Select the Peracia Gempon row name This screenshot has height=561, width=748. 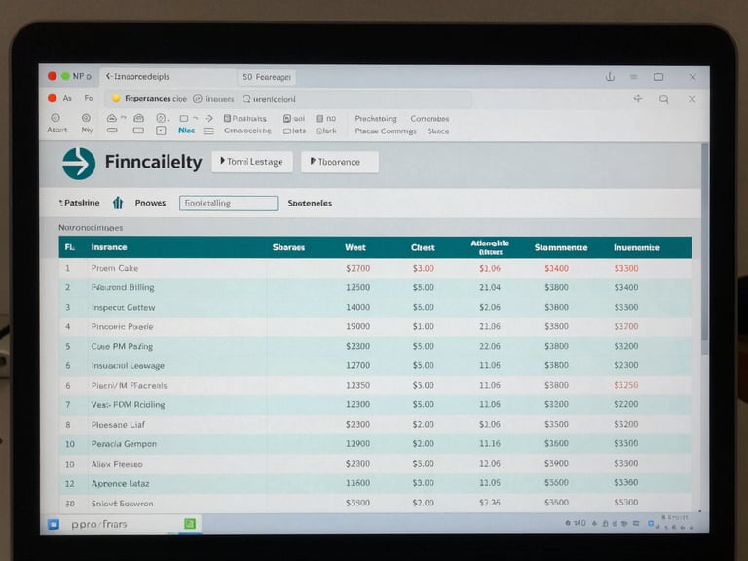tap(124, 444)
